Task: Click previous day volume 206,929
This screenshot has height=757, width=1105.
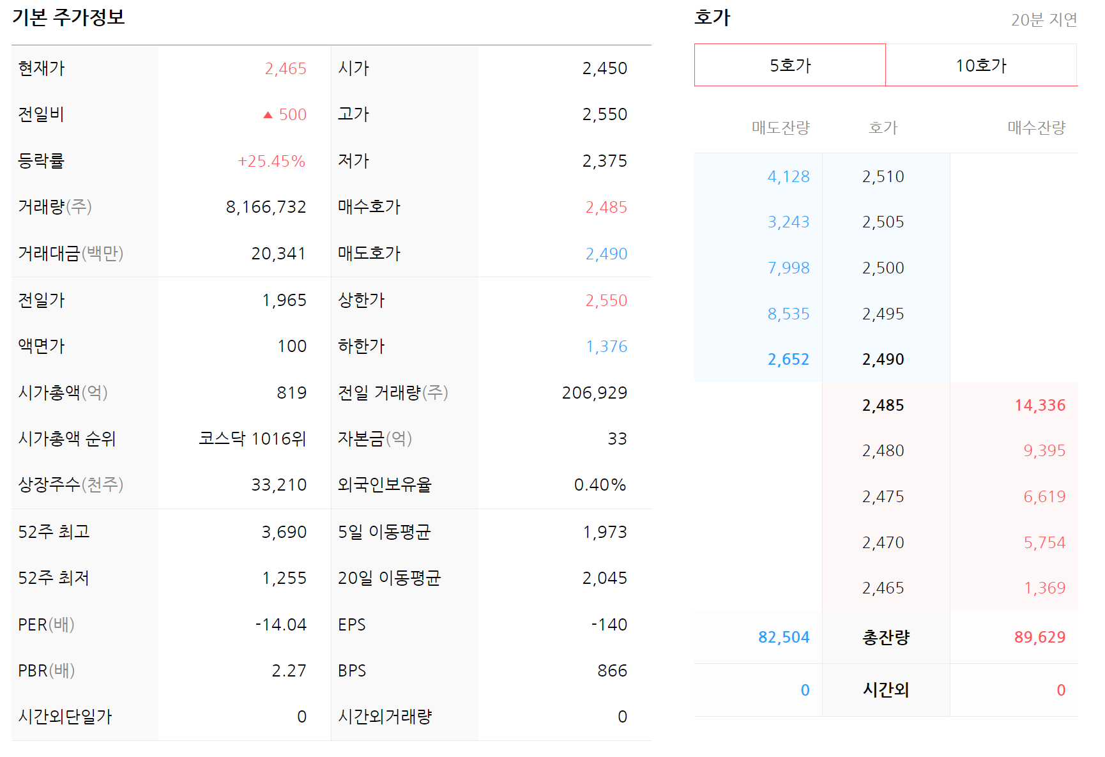Action: 595,393
